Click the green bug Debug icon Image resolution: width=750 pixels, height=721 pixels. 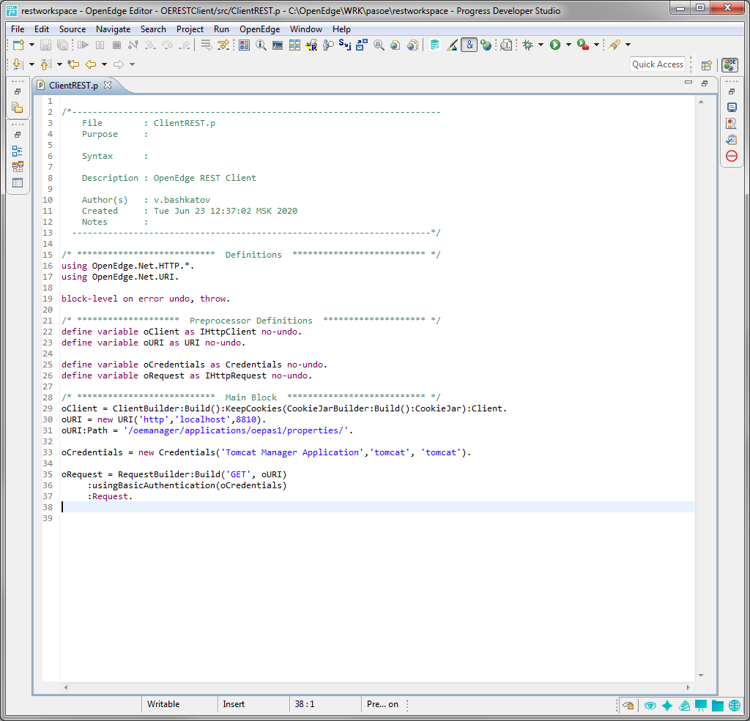[528, 45]
